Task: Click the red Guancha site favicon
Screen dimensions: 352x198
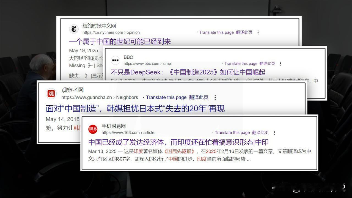Action: pyautogui.click(x=51, y=94)
